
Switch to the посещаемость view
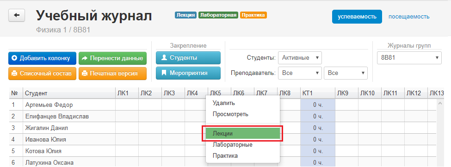click(x=409, y=17)
